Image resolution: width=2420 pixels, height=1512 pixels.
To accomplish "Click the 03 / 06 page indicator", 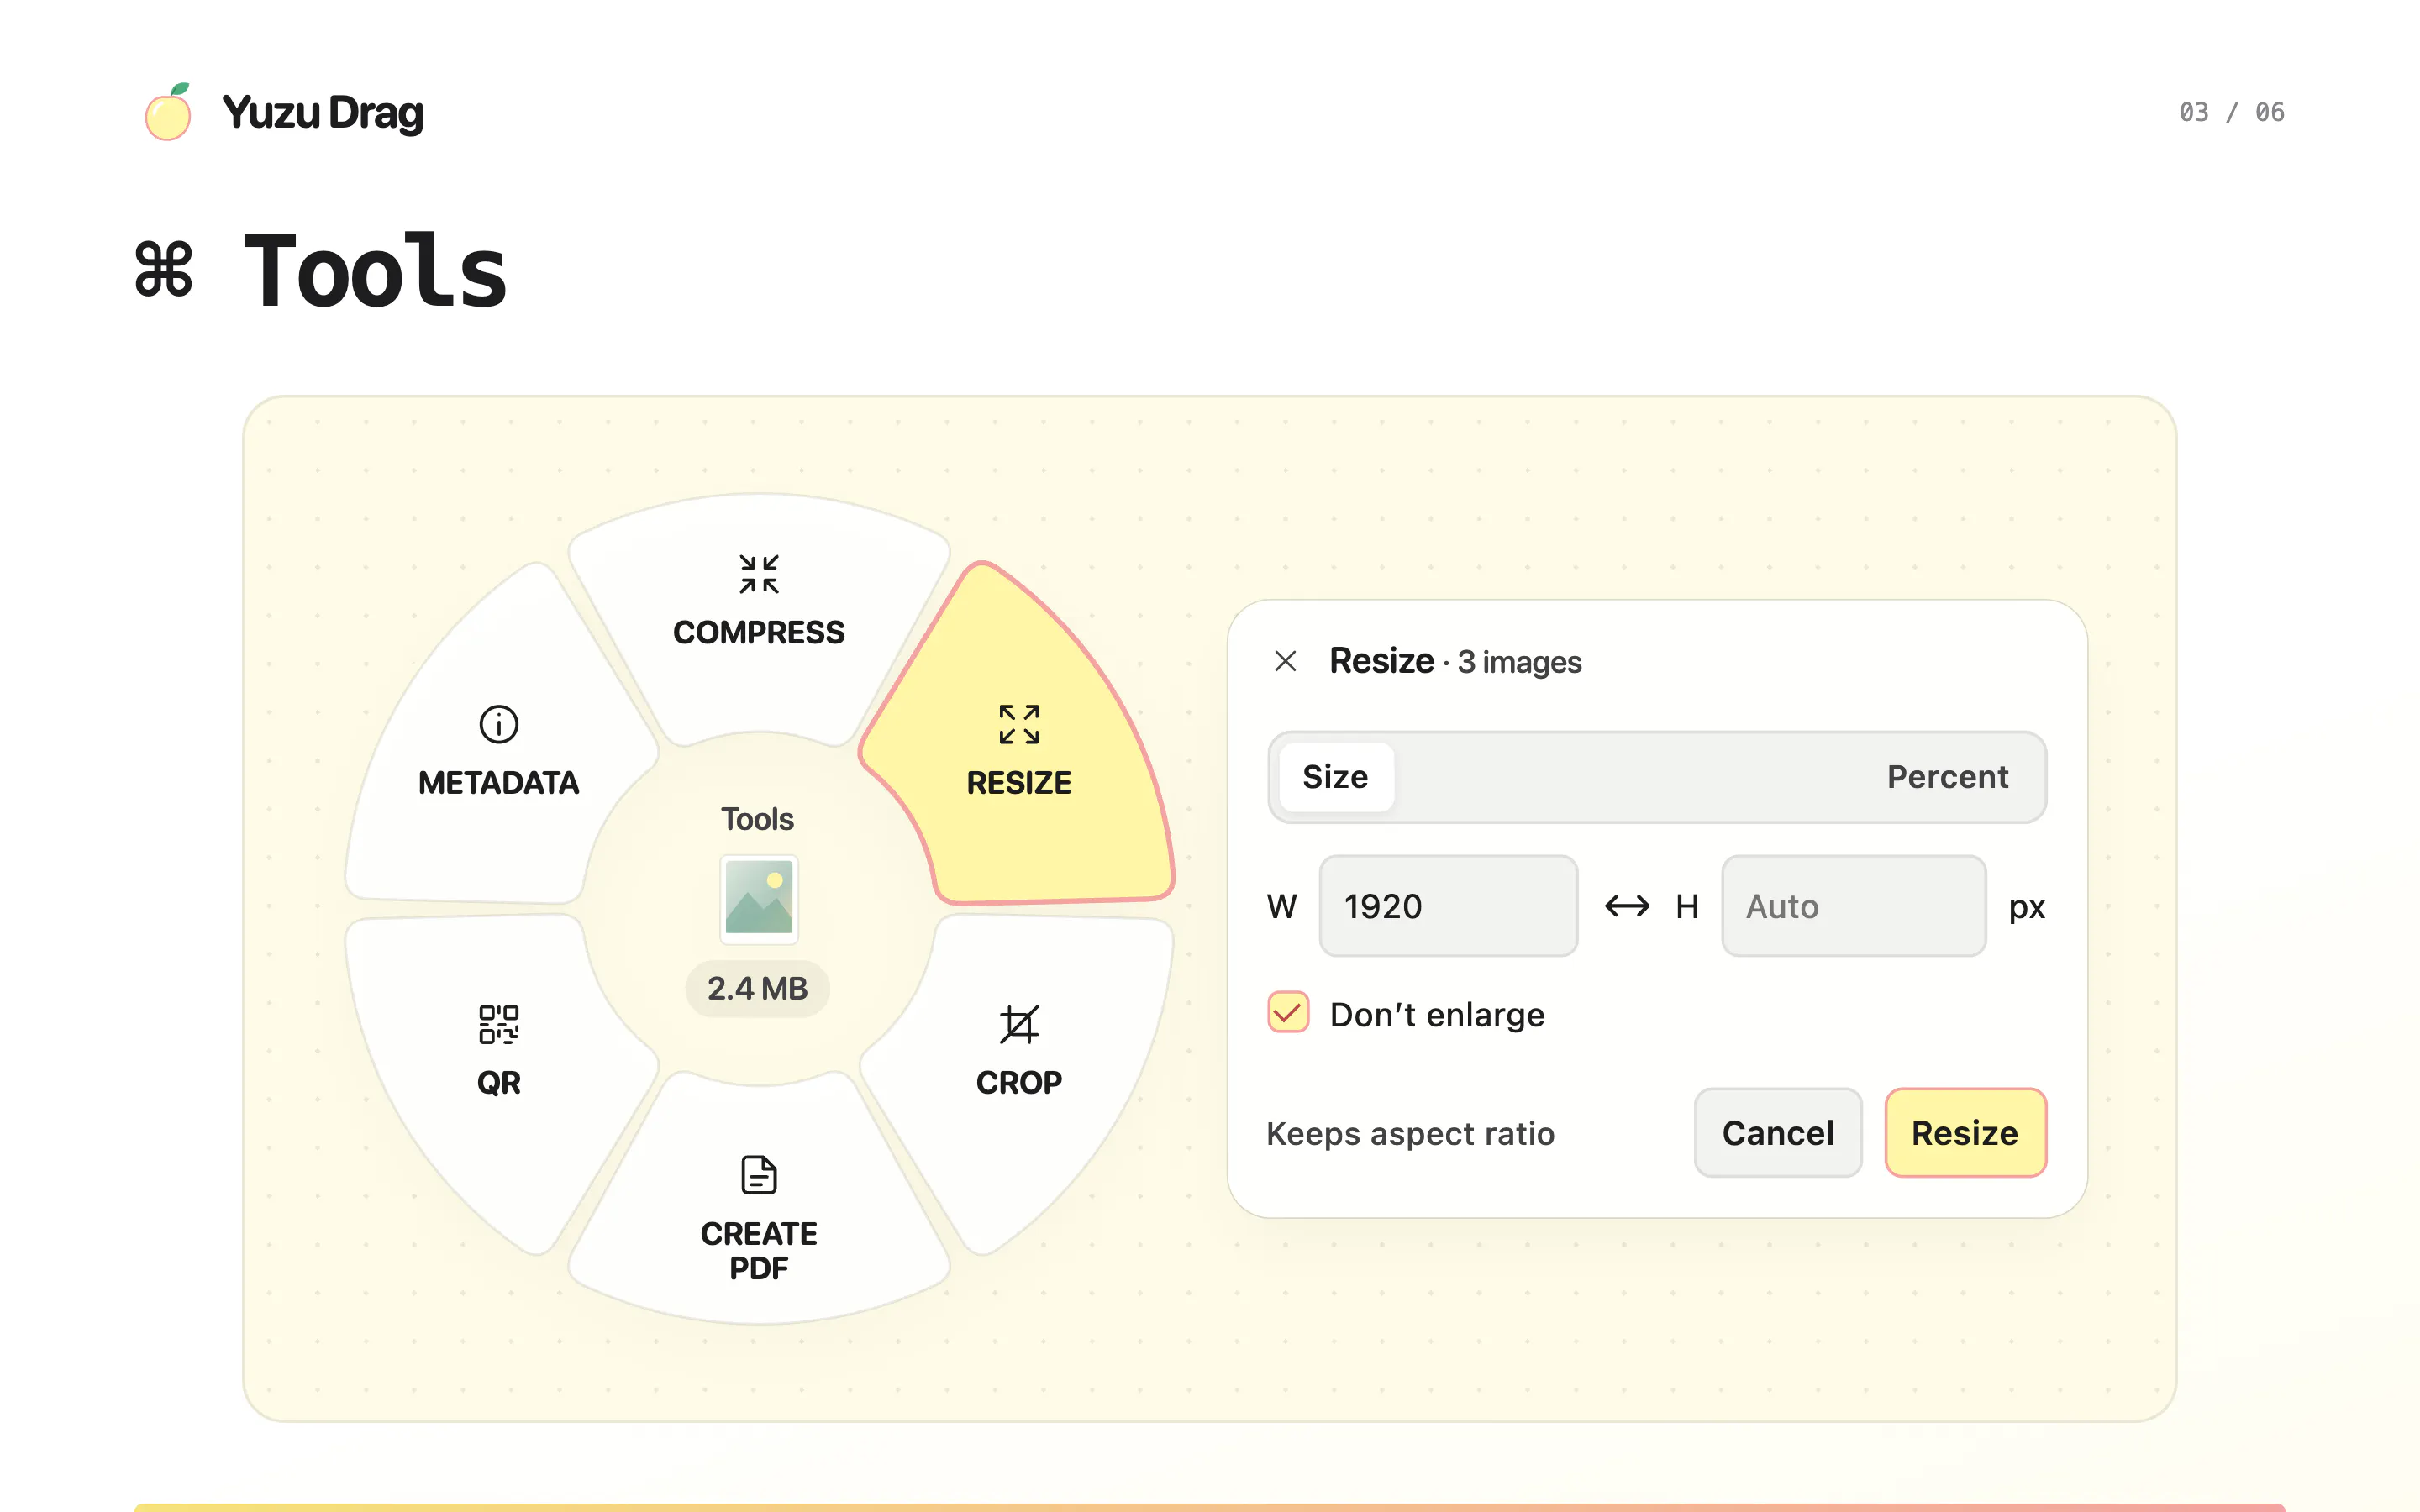I will coord(2232,112).
